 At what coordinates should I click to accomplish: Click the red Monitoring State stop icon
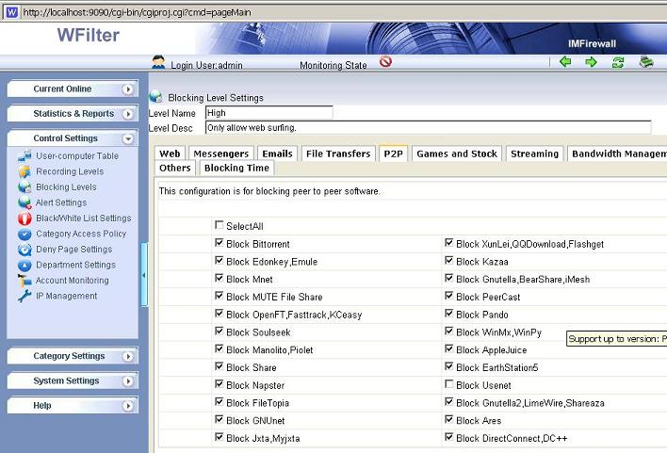pyautogui.click(x=385, y=62)
